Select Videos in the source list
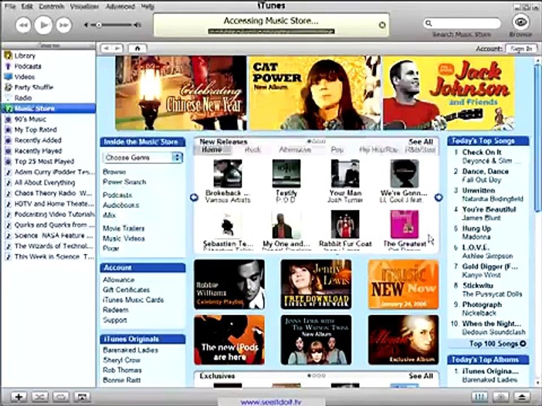Viewport: 542px width, 406px height. 48,77
